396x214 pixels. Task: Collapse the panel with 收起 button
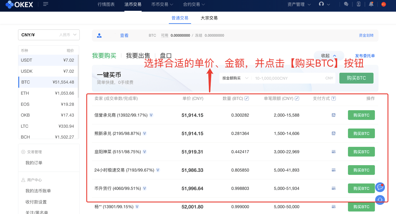[329, 56]
